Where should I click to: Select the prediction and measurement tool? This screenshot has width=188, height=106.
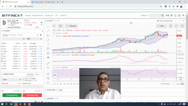click(x=48, y=53)
